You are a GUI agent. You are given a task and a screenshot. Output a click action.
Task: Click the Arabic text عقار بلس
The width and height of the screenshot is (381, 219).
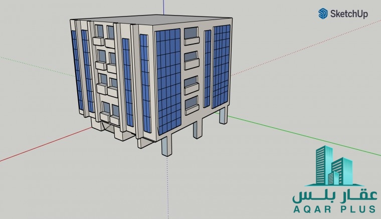tap(334, 195)
